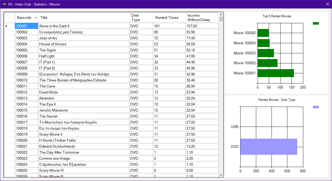Select the 'Scary Movie IV' title cell
Viewport: 332px width, 181px height.
[x=84, y=170]
